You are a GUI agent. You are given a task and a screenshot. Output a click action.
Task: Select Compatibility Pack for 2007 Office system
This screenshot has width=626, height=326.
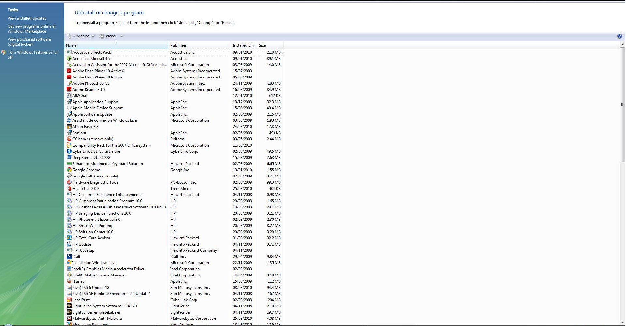point(174,145)
